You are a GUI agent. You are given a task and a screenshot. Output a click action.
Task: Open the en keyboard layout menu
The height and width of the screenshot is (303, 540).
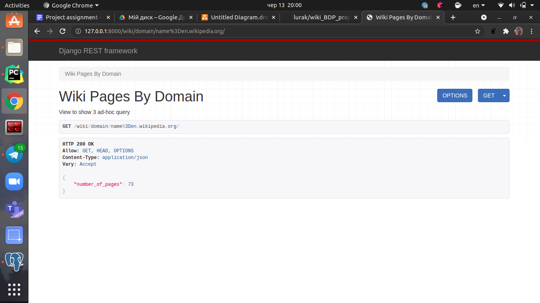point(479,6)
